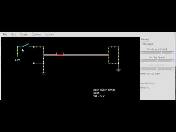This screenshot has height=132, width=176.
Task: Open the Options menu
Action: point(36,34)
